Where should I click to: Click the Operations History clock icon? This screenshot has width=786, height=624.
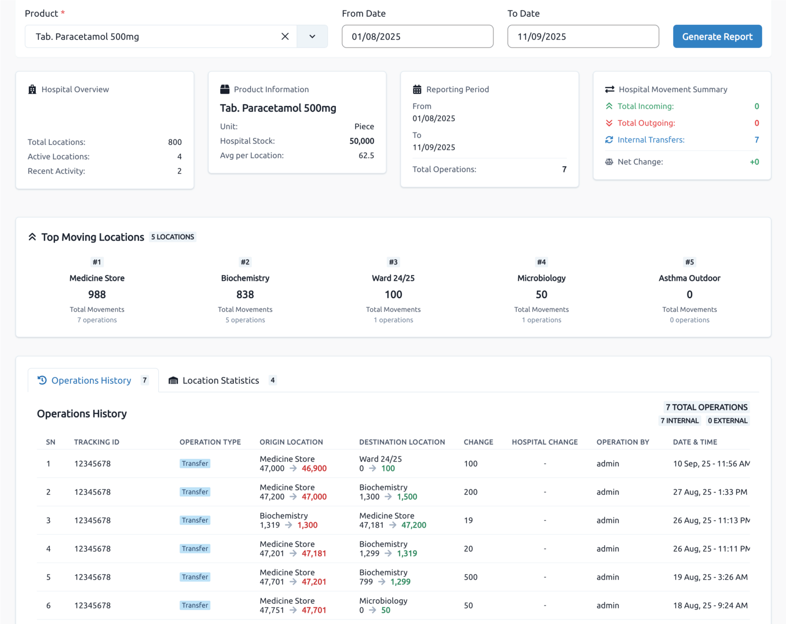tap(41, 380)
